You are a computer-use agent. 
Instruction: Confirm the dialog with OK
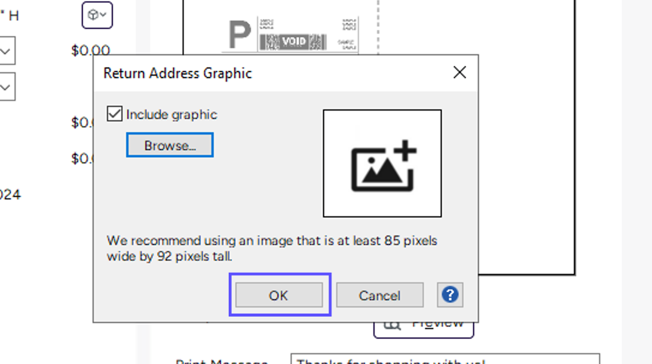[x=280, y=295]
